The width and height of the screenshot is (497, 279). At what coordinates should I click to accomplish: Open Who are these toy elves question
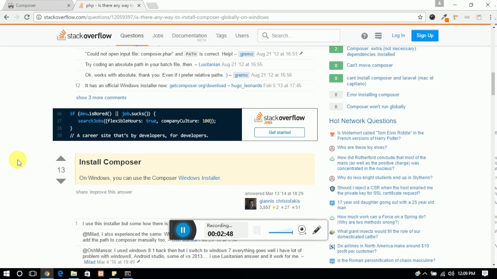click(x=362, y=147)
